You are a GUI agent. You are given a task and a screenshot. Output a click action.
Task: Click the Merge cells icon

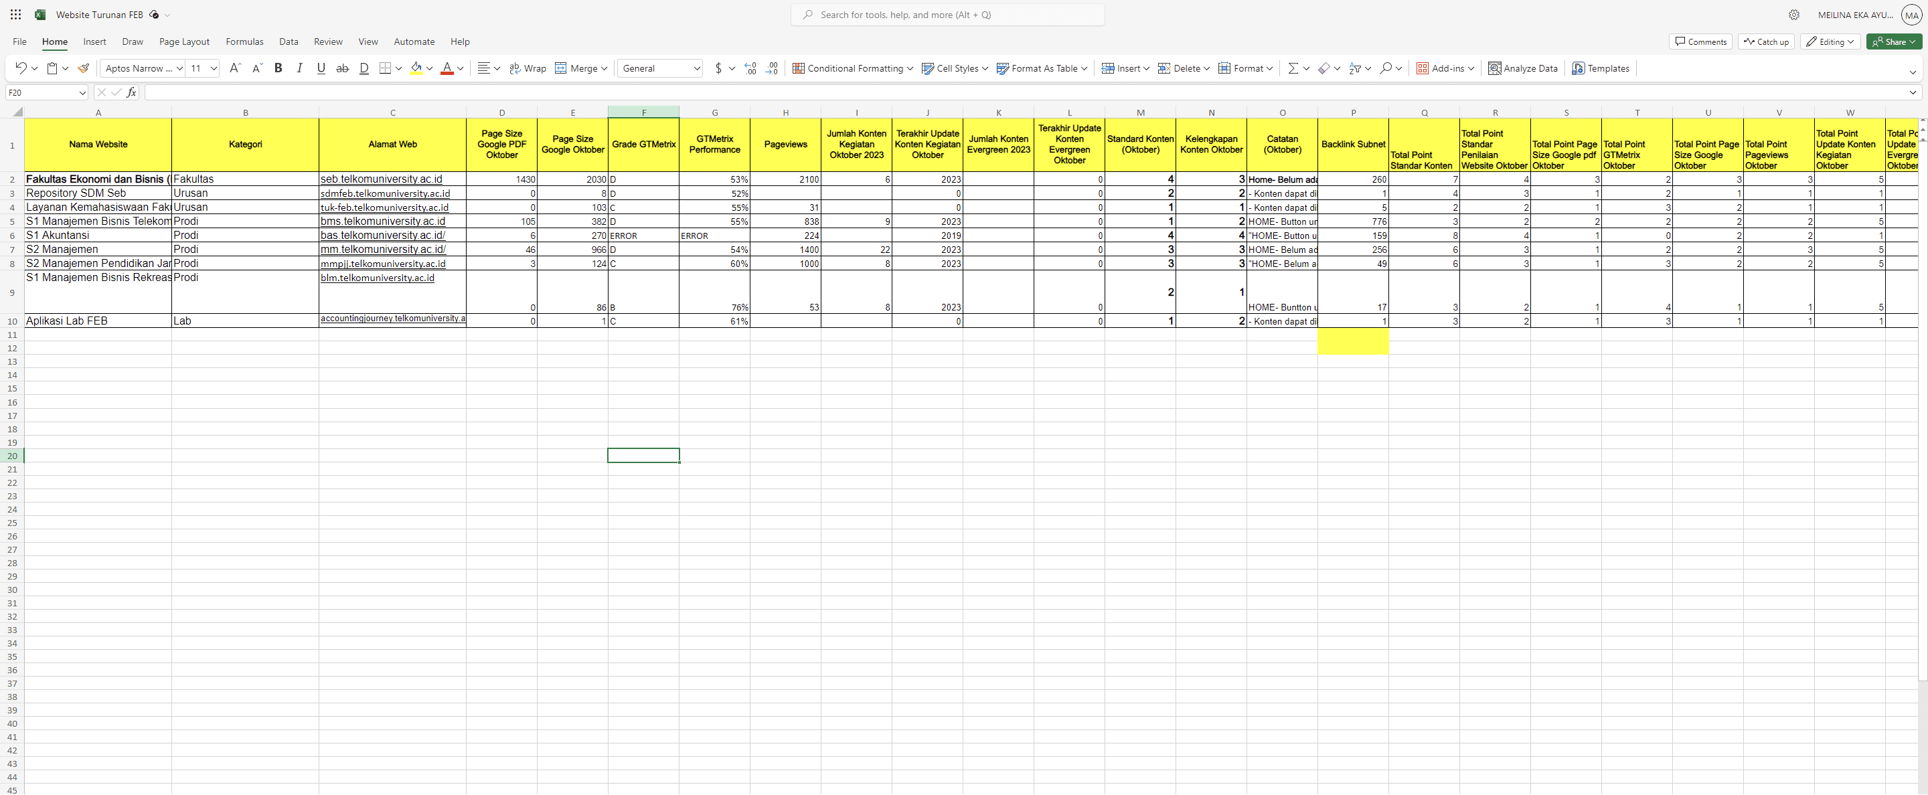[560, 68]
